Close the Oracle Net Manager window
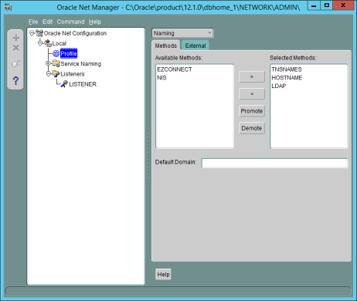The height and width of the screenshot is (301, 357). coord(343,5)
